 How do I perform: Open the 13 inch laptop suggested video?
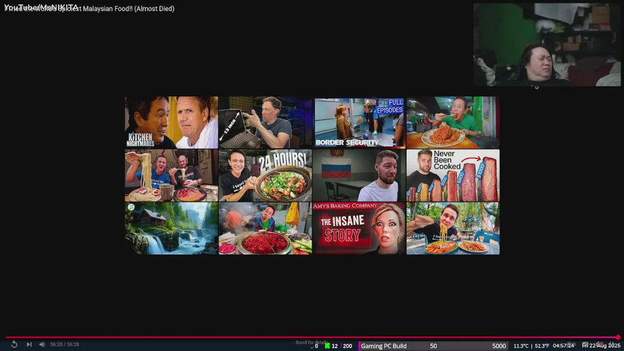265,122
